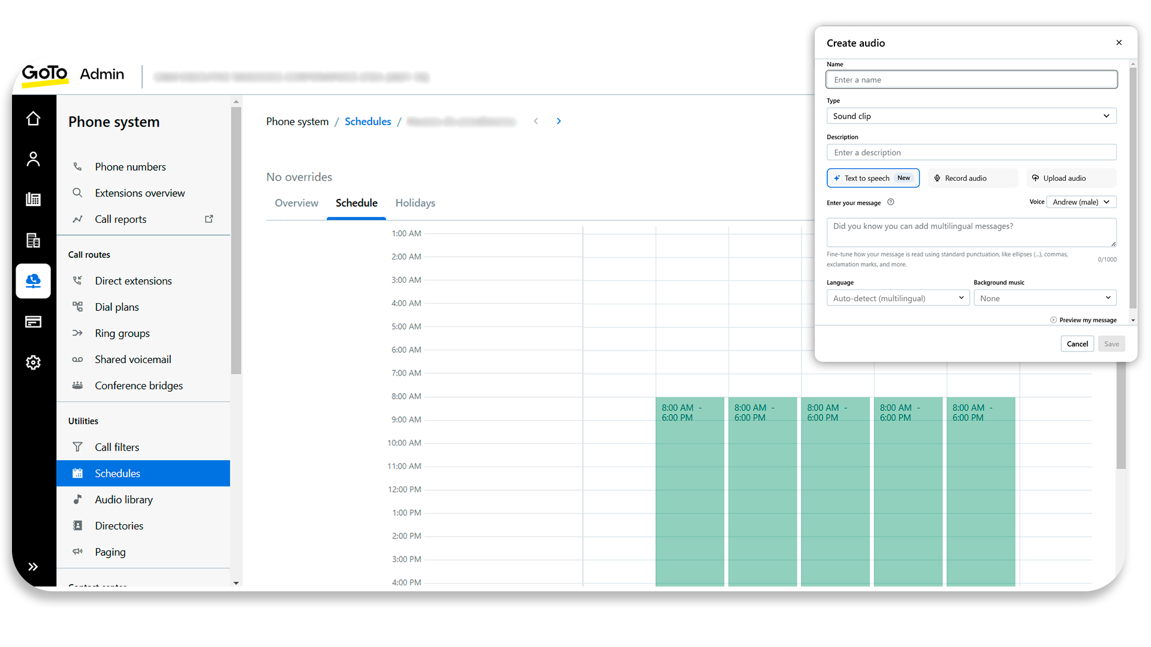Open the Type dropdown showing Sound clip

[971, 116]
